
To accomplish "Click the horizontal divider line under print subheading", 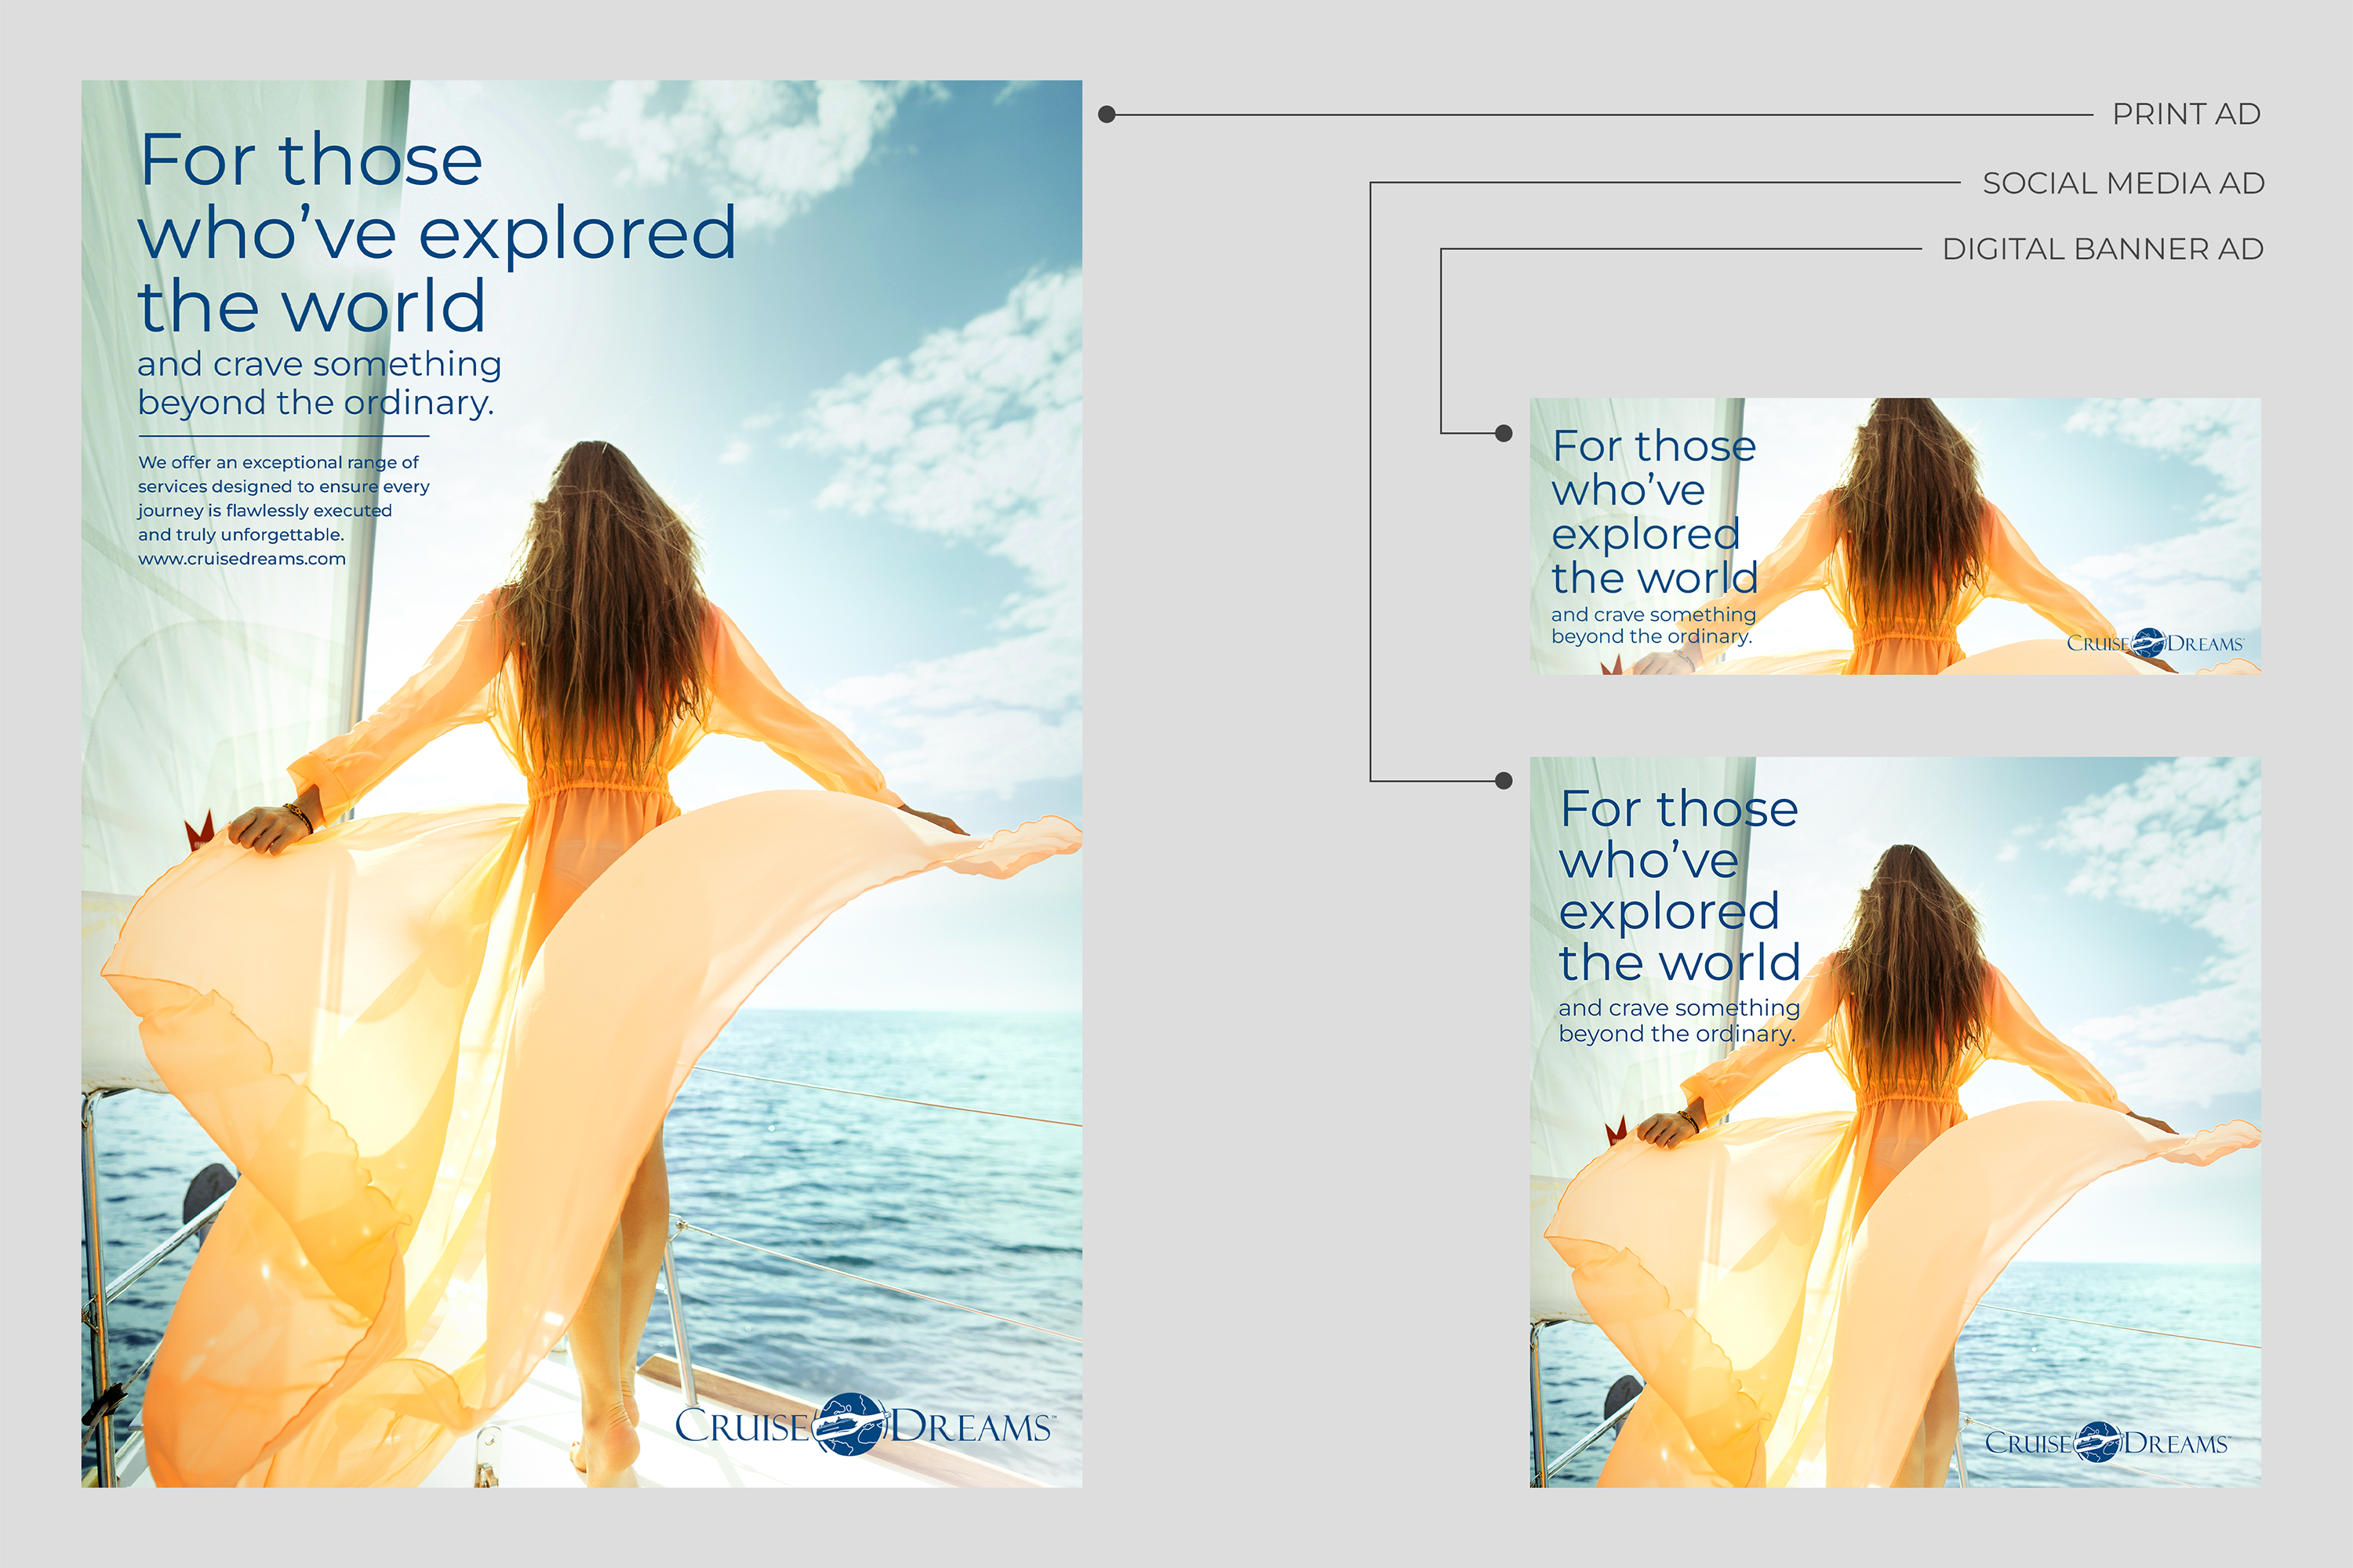I will point(283,436).
